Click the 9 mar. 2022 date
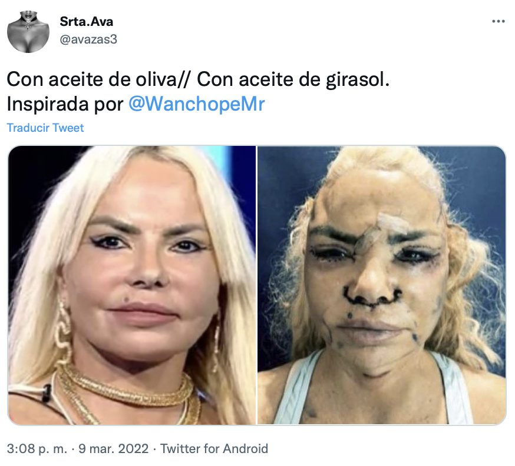515x466 pixels. 113,448
